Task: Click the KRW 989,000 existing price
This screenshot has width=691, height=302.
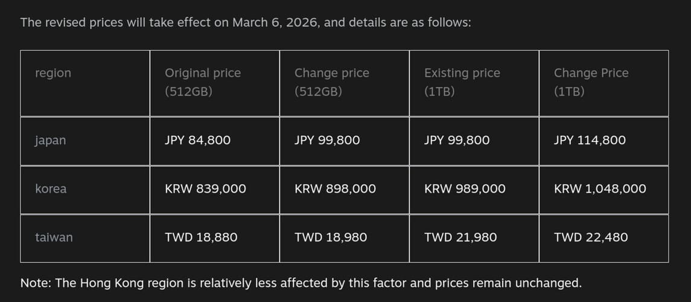Action: click(465, 188)
